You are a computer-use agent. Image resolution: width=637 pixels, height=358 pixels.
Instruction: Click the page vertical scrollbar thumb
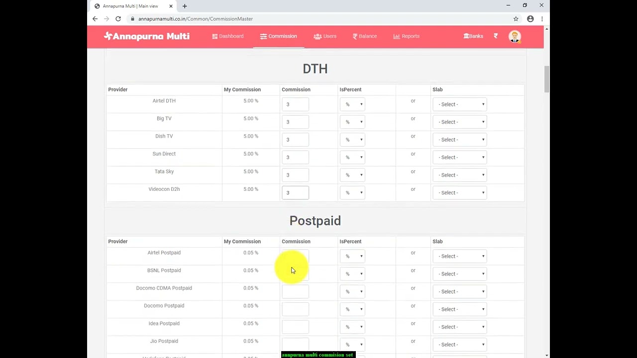(x=547, y=79)
